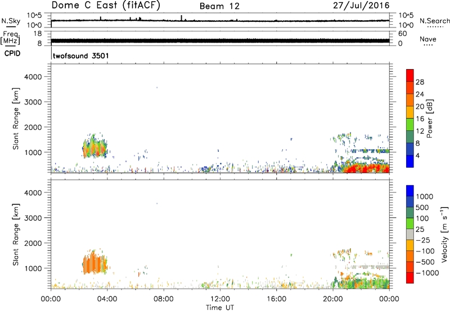Click the "18" frequency scale label
This screenshot has height=311, width=450.
click(x=38, y=34)
